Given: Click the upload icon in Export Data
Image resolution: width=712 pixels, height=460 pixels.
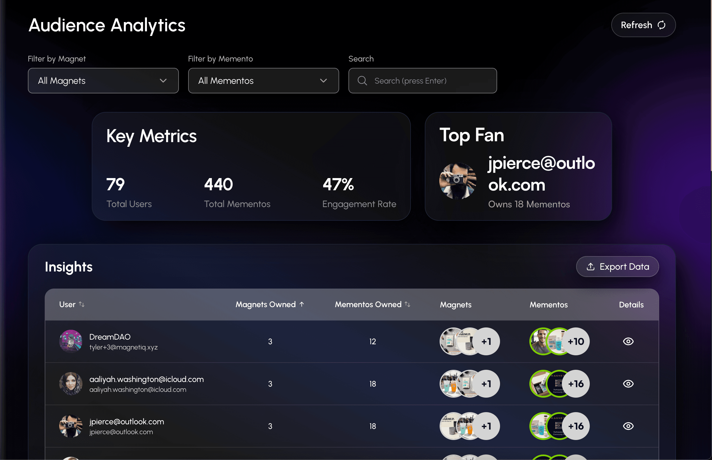Looking at the screenshot, I should 590,267.
